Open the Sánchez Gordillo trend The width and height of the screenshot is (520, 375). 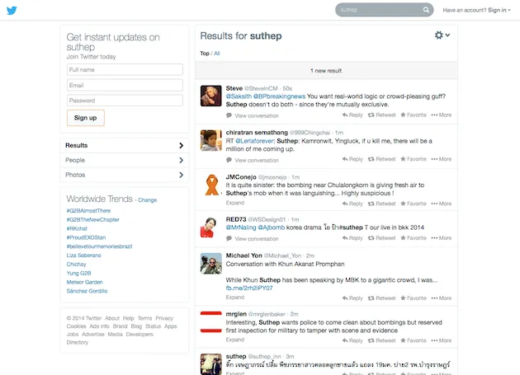click(87, 291)
